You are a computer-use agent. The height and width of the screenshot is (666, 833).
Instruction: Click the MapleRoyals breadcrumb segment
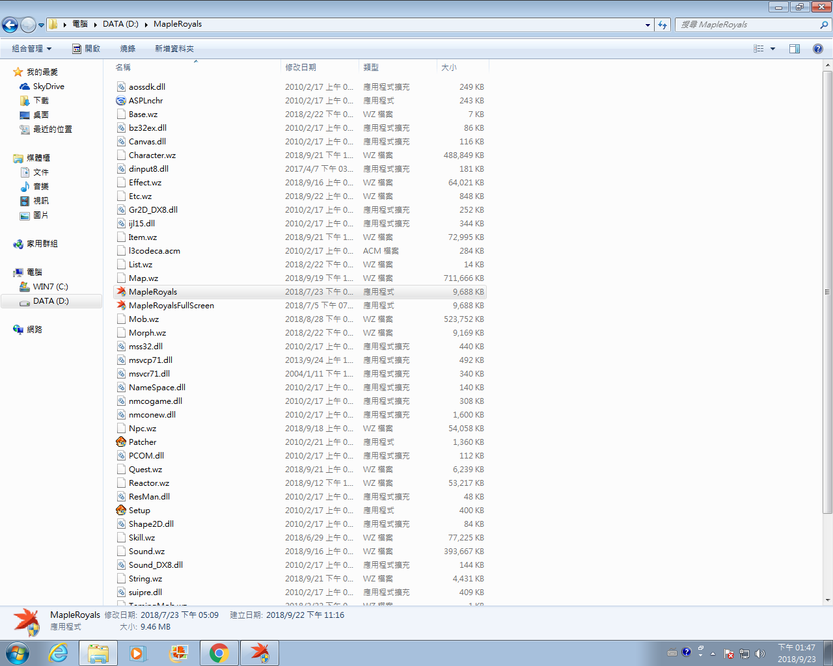tap(178, 24)
